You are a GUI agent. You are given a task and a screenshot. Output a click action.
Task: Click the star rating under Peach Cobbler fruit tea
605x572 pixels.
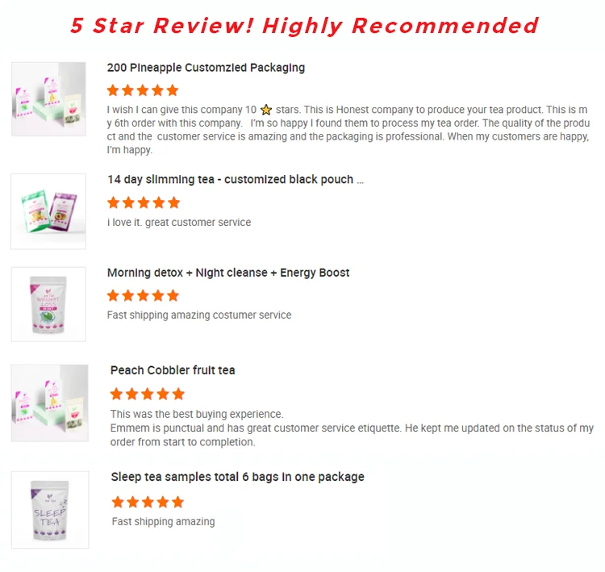[148, 394]
